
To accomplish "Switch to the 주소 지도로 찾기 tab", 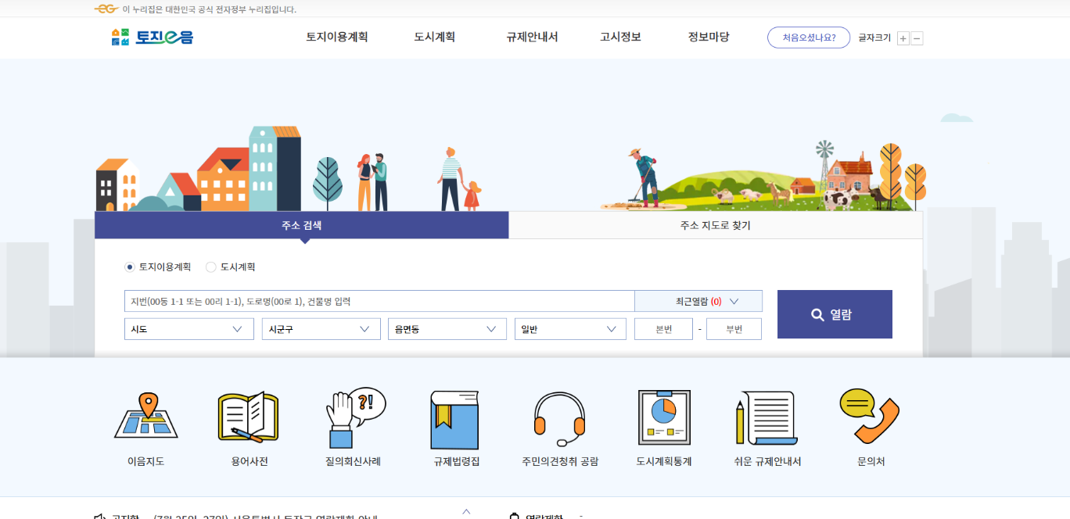I will 715,225.
